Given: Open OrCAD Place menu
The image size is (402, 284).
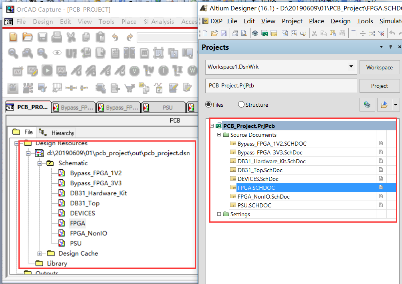Looking at the screenshot, I should [x=129, y=22].
